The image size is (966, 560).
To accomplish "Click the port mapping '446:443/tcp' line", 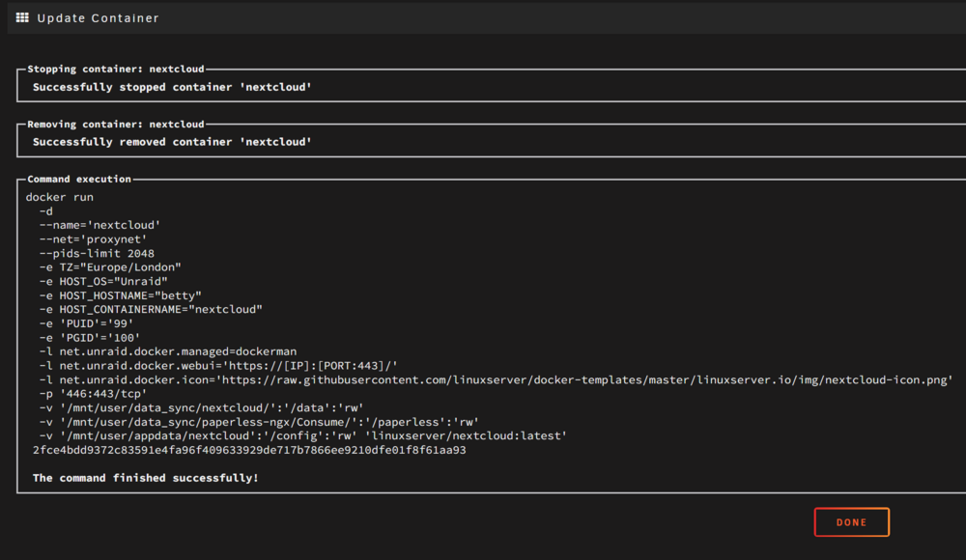I will point(93,394).
